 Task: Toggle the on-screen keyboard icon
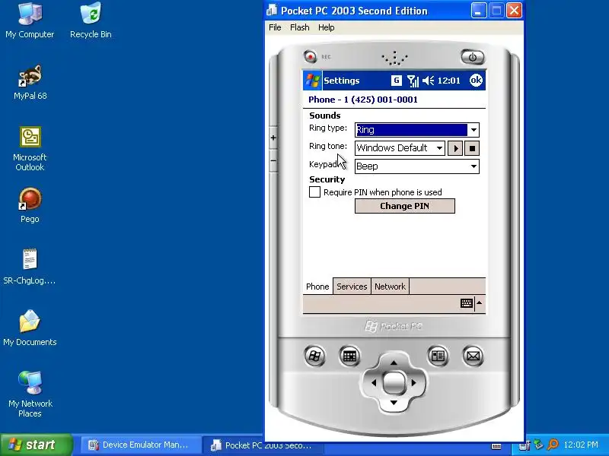click(467, 302)
